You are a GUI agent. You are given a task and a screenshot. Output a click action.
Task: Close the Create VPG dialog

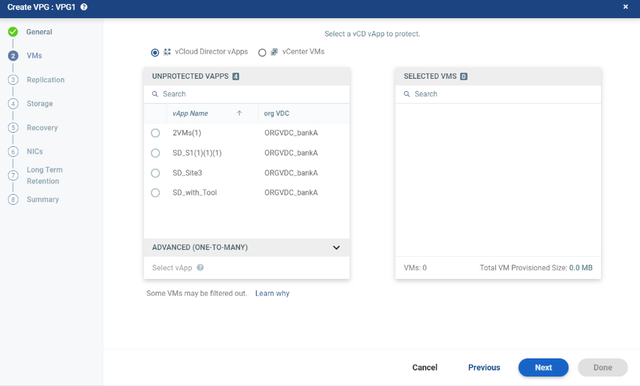tap(625, 7)
